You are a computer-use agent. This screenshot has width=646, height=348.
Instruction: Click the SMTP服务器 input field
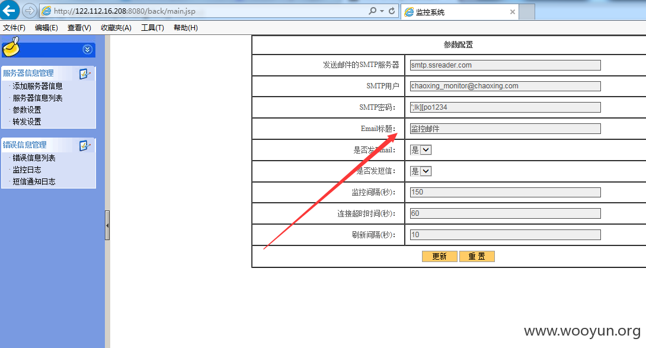(x=505, y=65)
